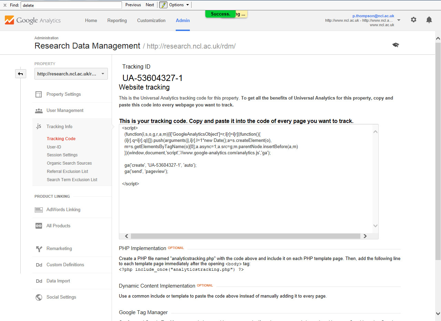Click the back arrow button in sidebar

click(21, 74)
